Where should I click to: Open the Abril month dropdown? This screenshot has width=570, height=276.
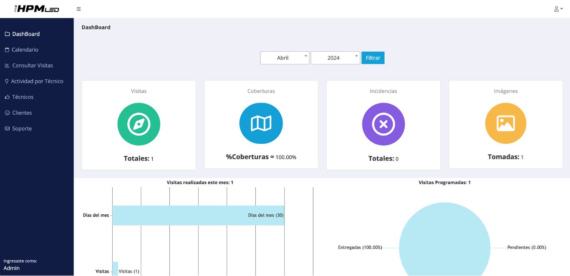[285, 58]
